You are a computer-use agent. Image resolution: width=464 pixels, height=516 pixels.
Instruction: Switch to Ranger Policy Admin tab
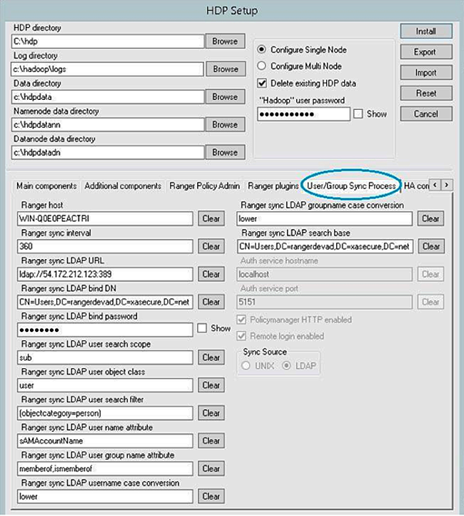point(204,186)
